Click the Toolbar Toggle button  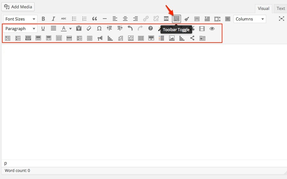176,19
